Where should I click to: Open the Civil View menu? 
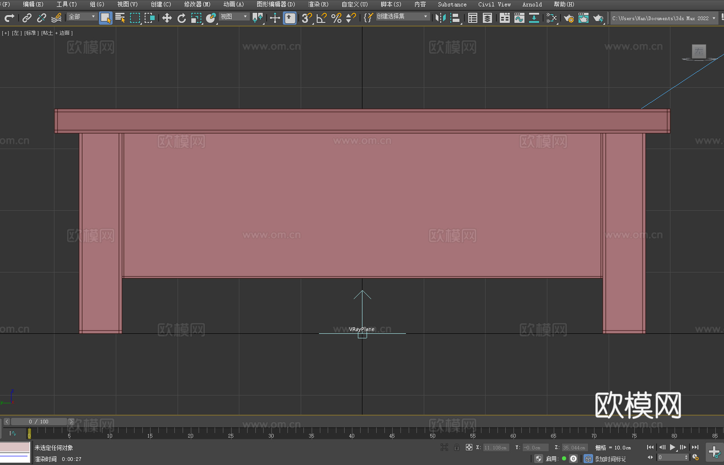click(495, 4)
